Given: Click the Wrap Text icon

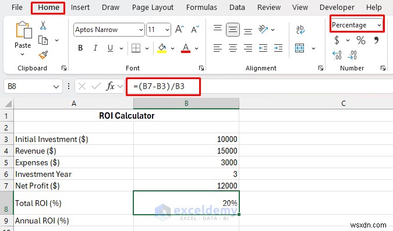Looking at the screenshot, I should tap(300, 30).
